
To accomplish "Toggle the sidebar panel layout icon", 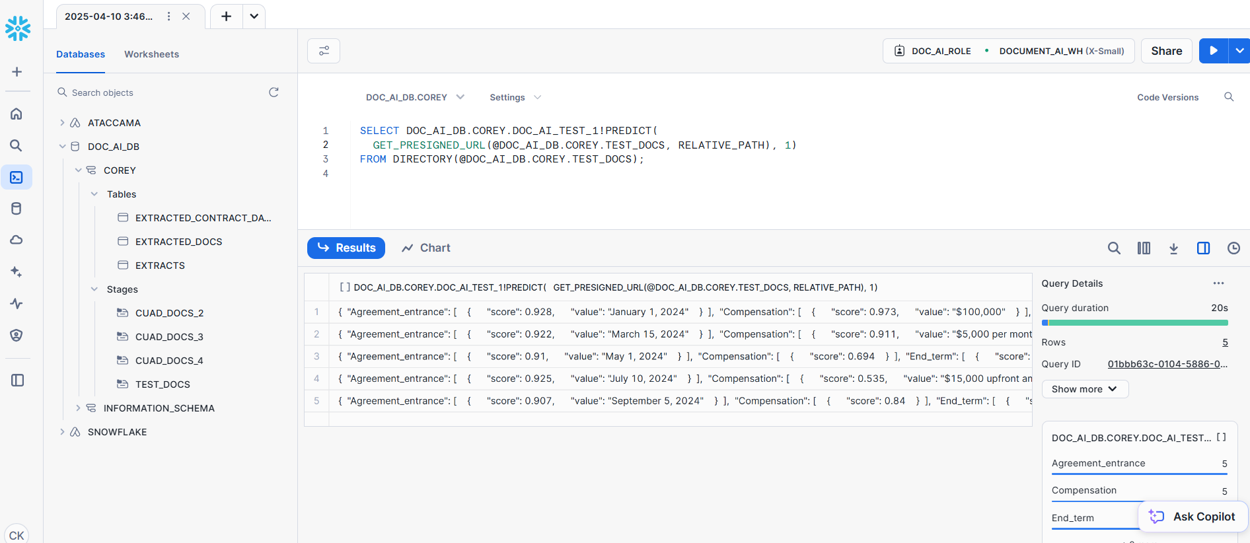I will tap(17, 380).
